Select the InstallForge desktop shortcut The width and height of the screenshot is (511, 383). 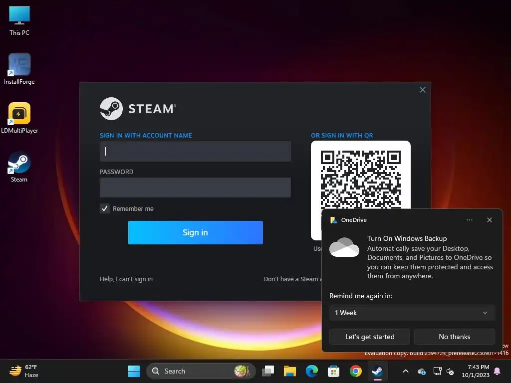(x=19, y=69)
